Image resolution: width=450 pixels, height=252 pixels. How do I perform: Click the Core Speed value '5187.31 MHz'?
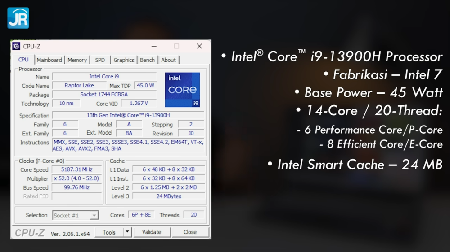76,169
